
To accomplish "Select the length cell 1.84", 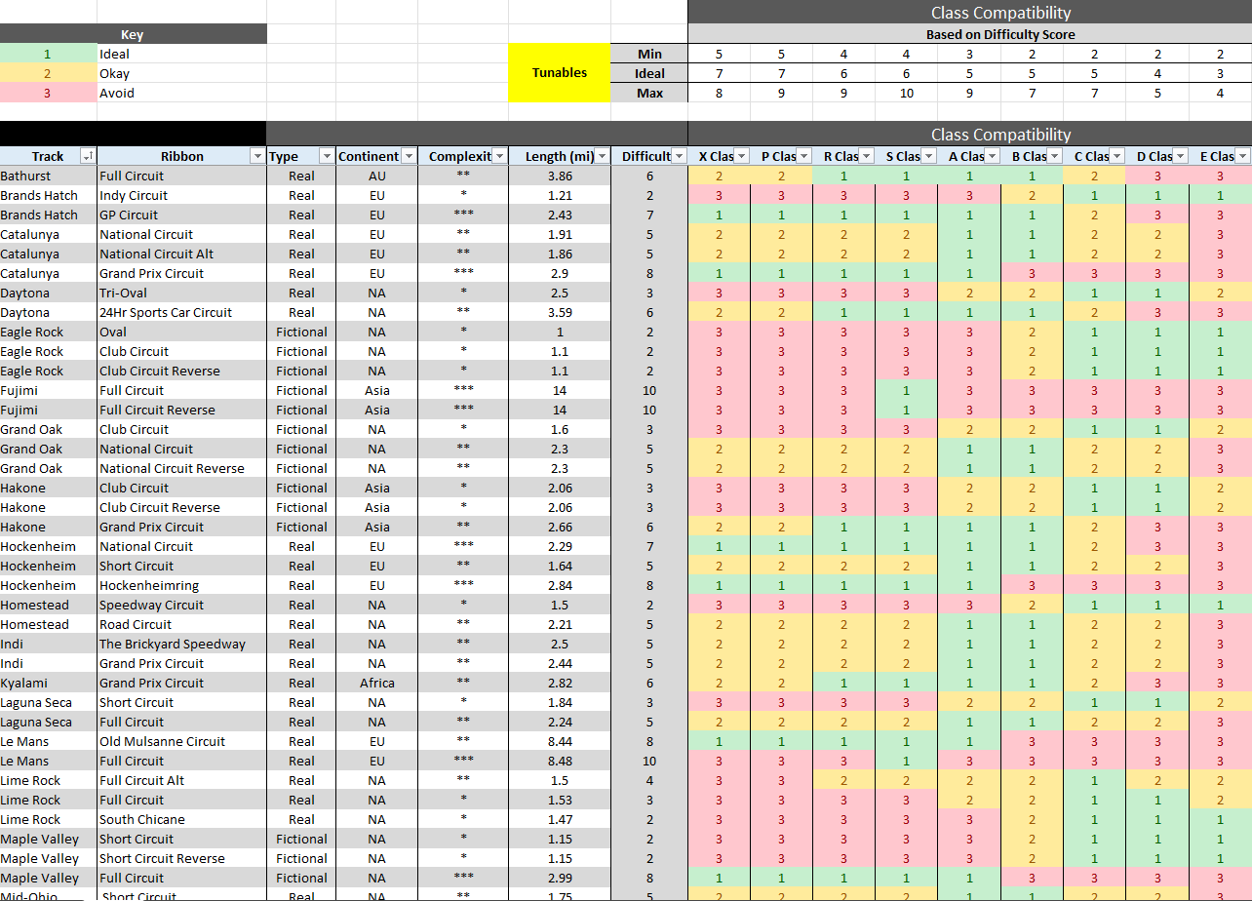I will click(560, 702).
